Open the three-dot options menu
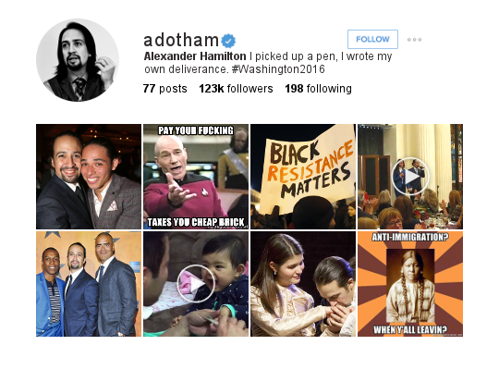The height and width of the screenshot is (370, 499). tap(414, 40)
